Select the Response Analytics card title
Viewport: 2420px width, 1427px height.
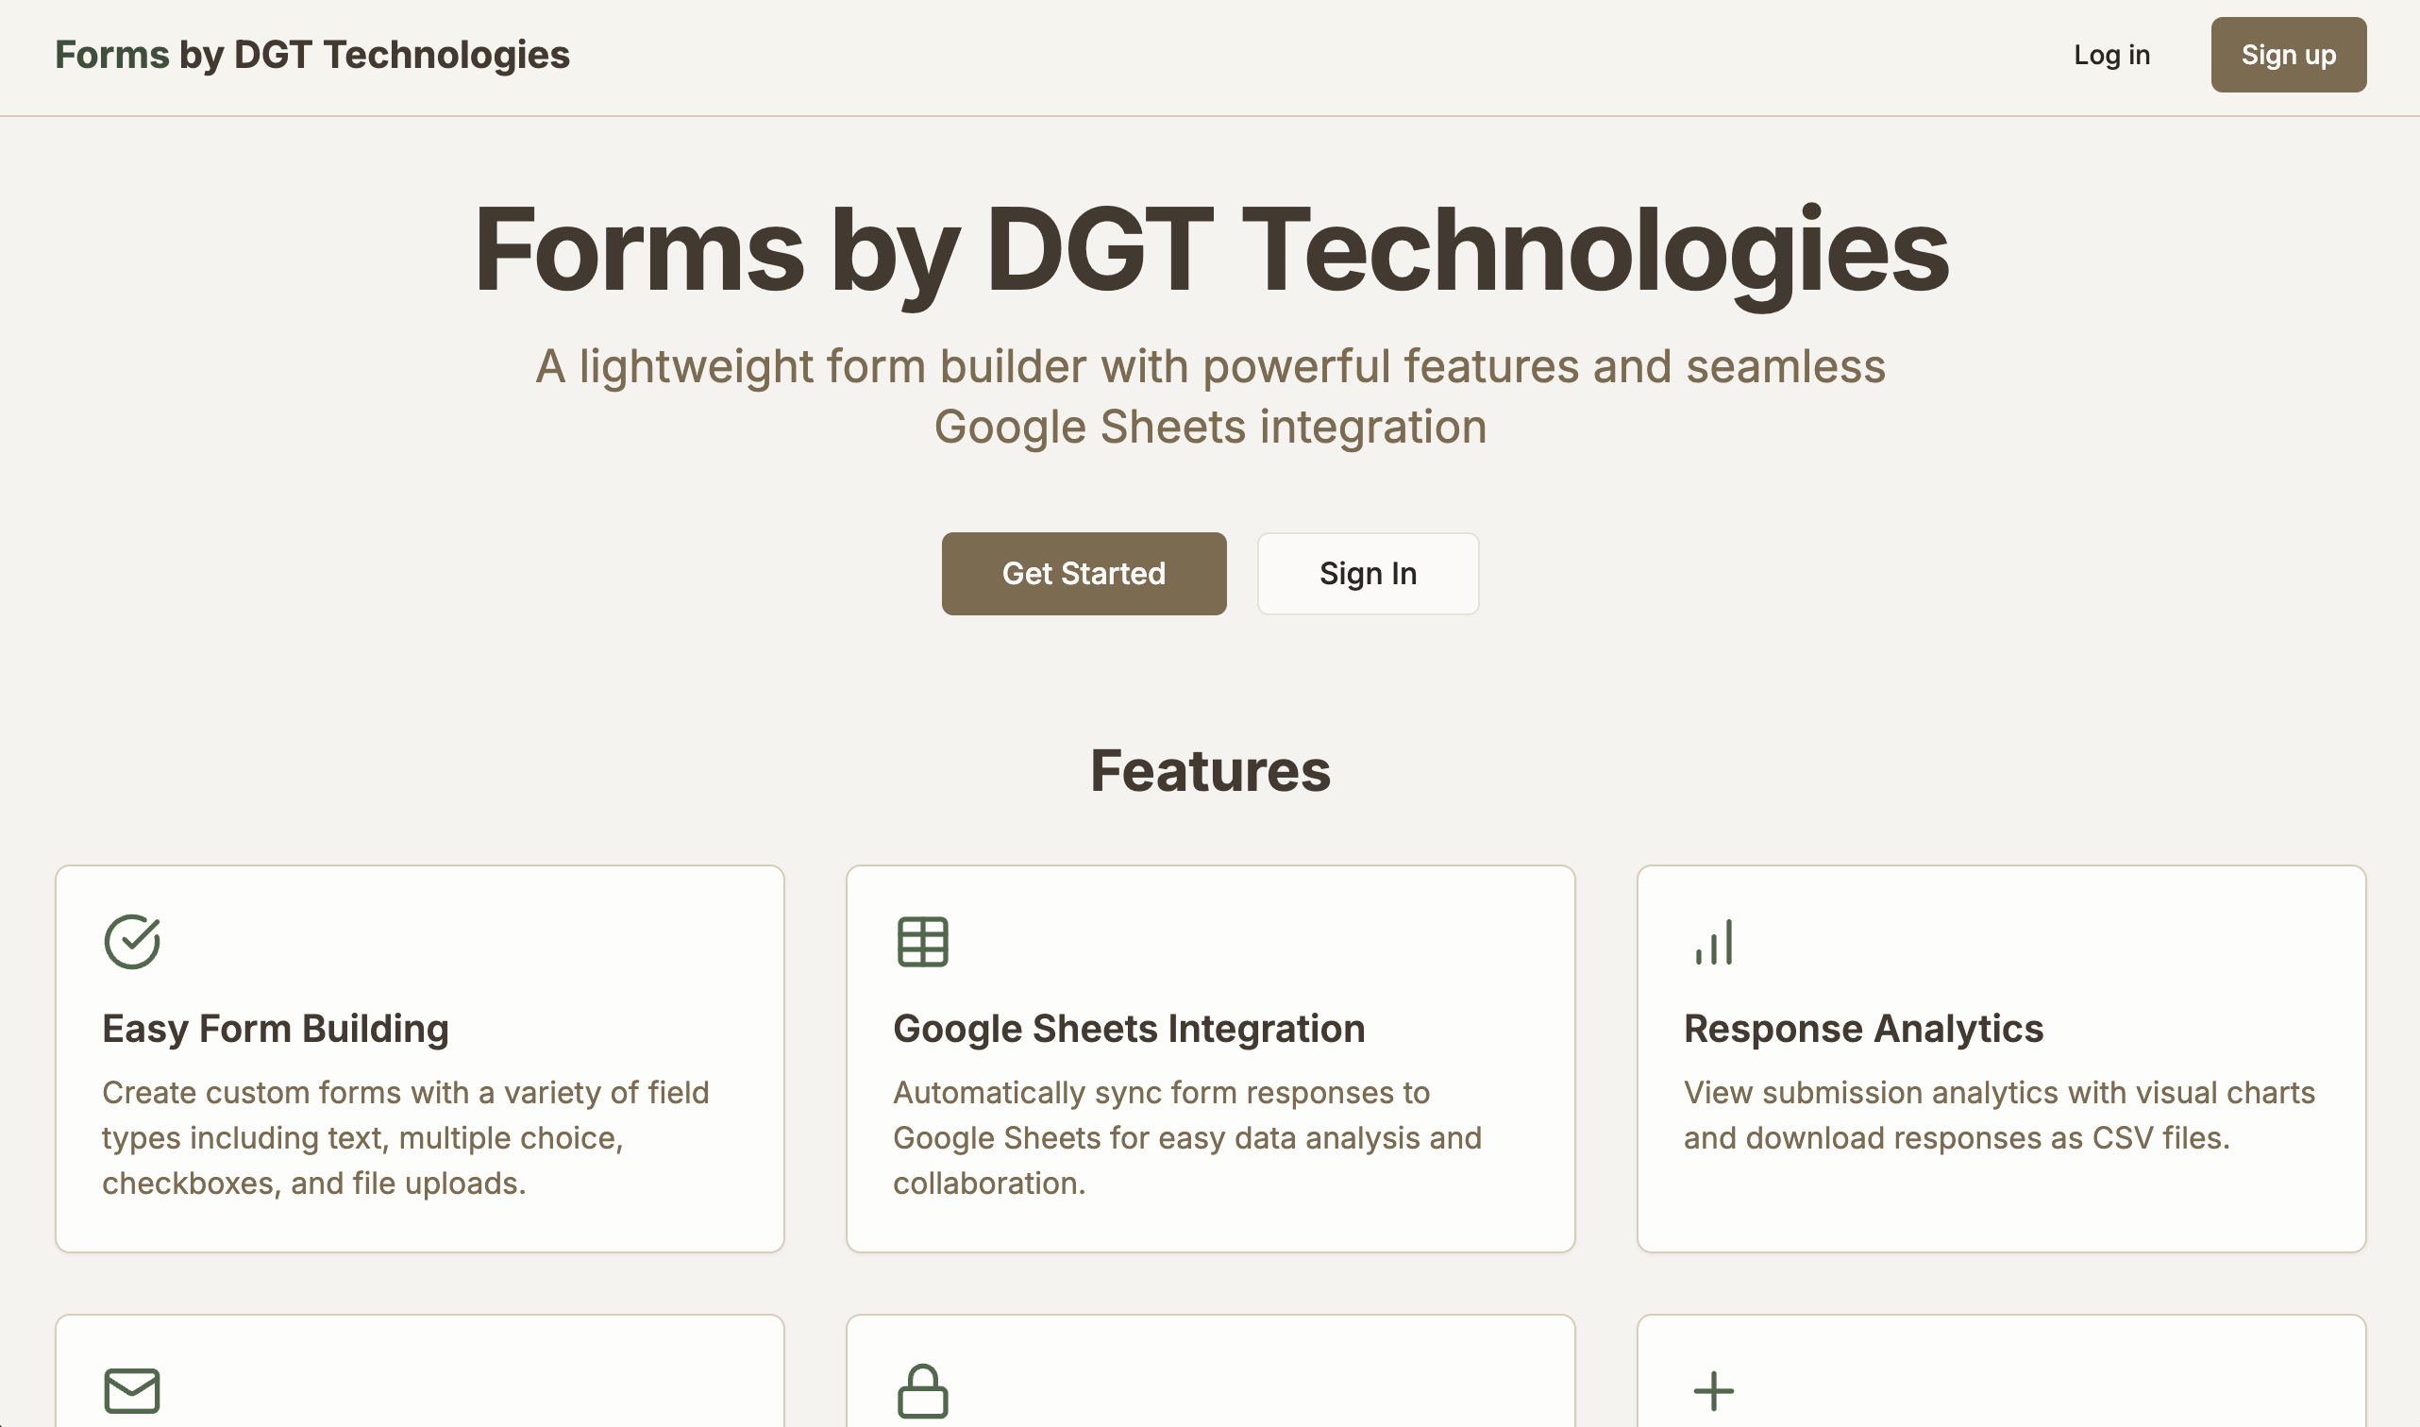(x=1863, y=1028)
